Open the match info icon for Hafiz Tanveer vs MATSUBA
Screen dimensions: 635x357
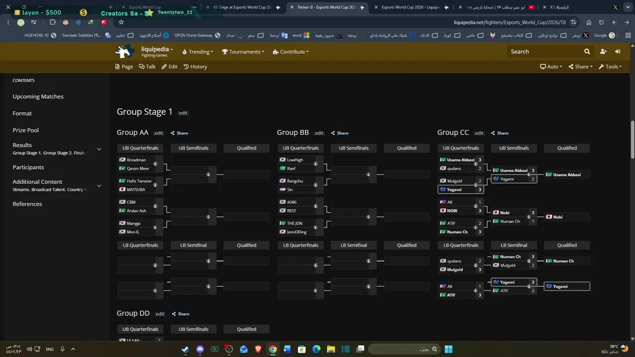coord(155,185)
